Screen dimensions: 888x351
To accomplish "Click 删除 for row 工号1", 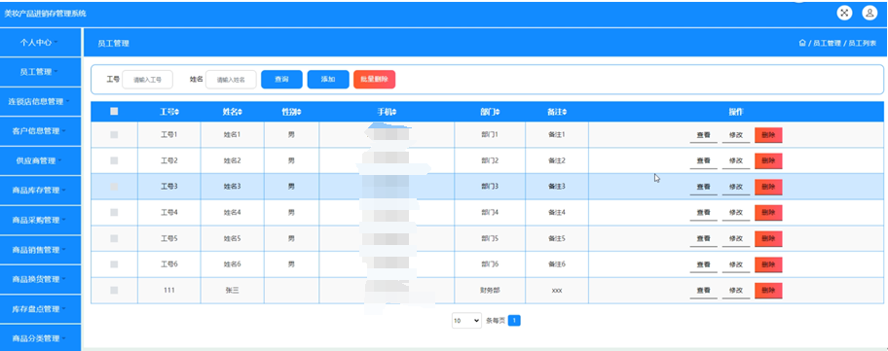I will (x=768, y=135).
